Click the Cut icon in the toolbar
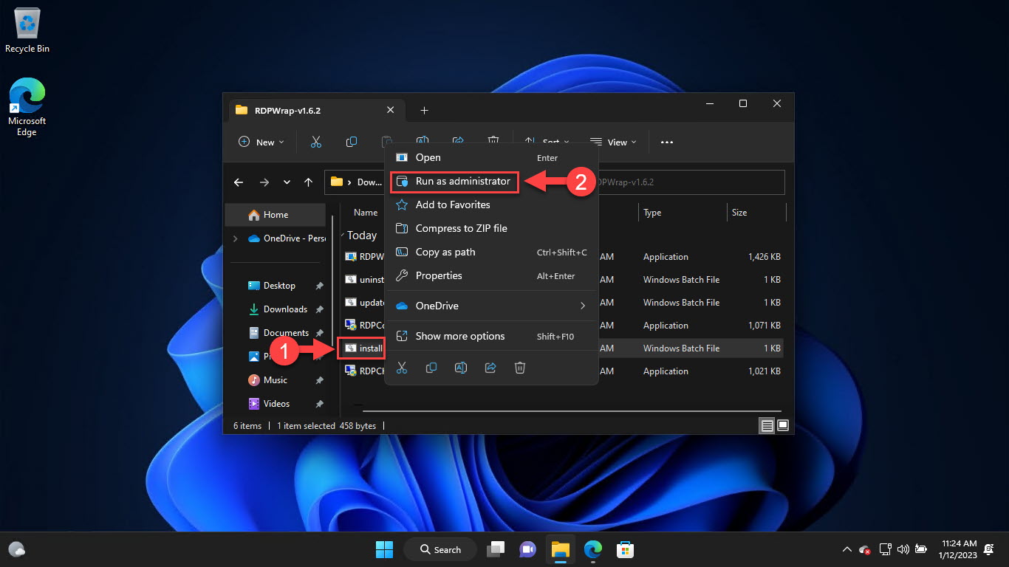Viewport: 1009px width, 567px height. point(316,142)
